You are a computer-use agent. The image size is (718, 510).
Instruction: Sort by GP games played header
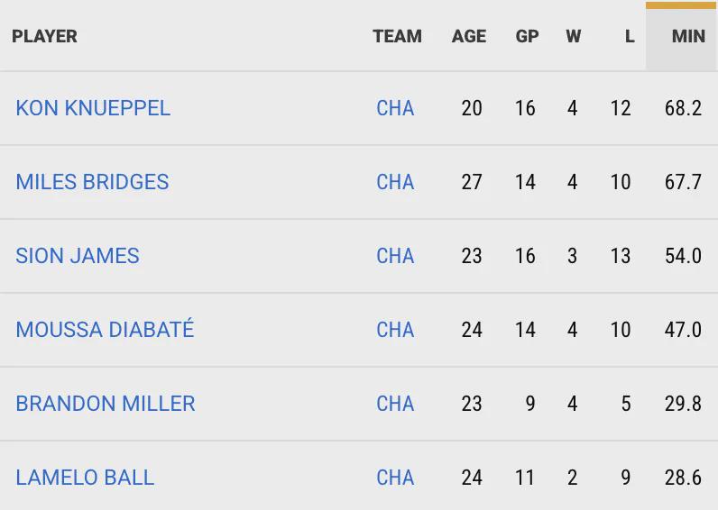(527, 36)
